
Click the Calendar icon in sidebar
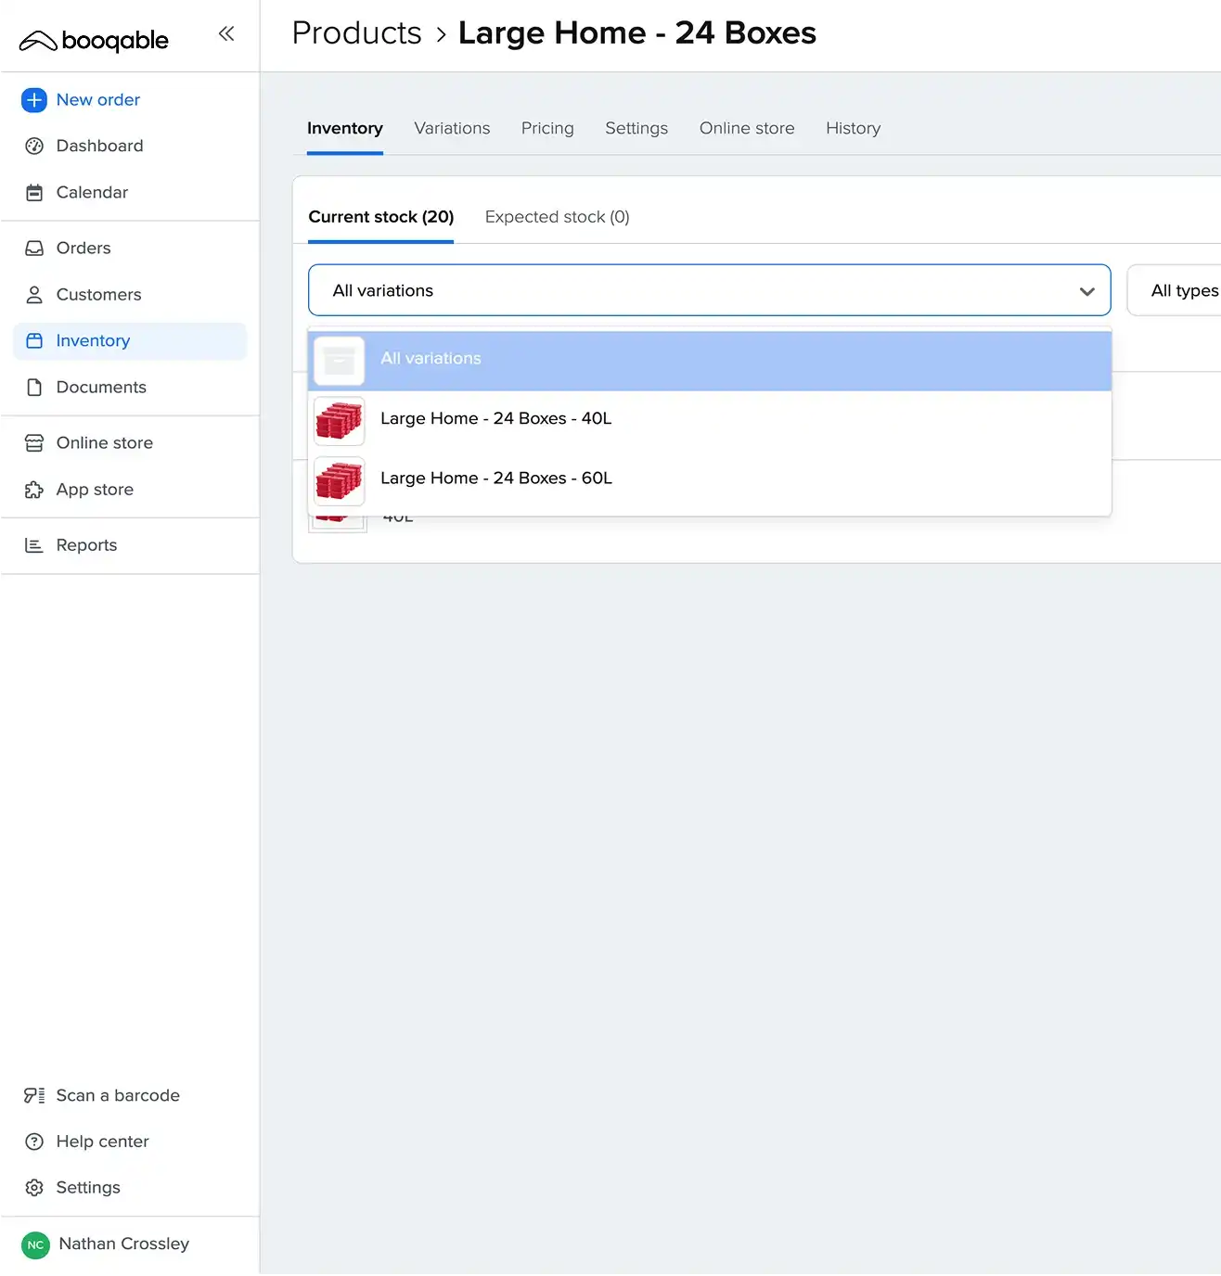coord(34,193)
